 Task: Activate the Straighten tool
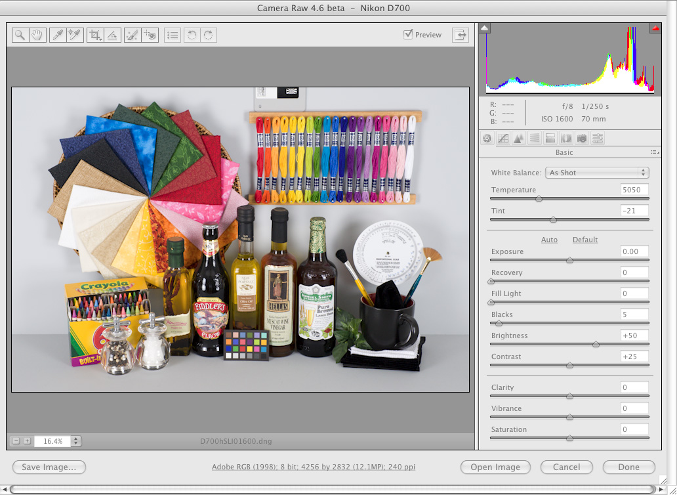click(x=113, y=35)
